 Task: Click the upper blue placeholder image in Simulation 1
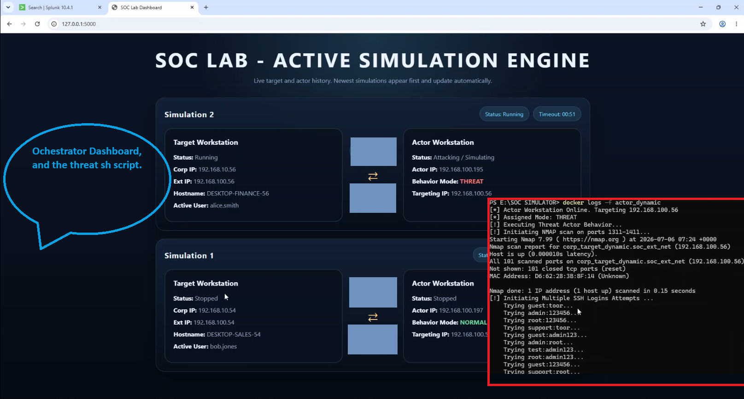373,292
